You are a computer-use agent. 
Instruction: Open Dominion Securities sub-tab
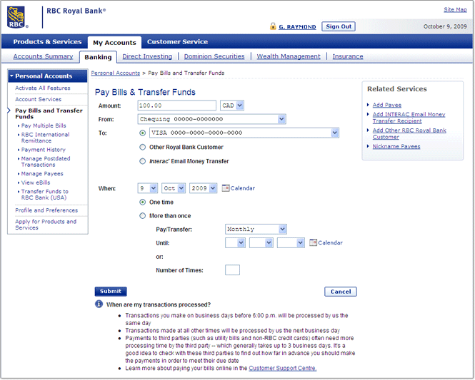click(214, 56)
